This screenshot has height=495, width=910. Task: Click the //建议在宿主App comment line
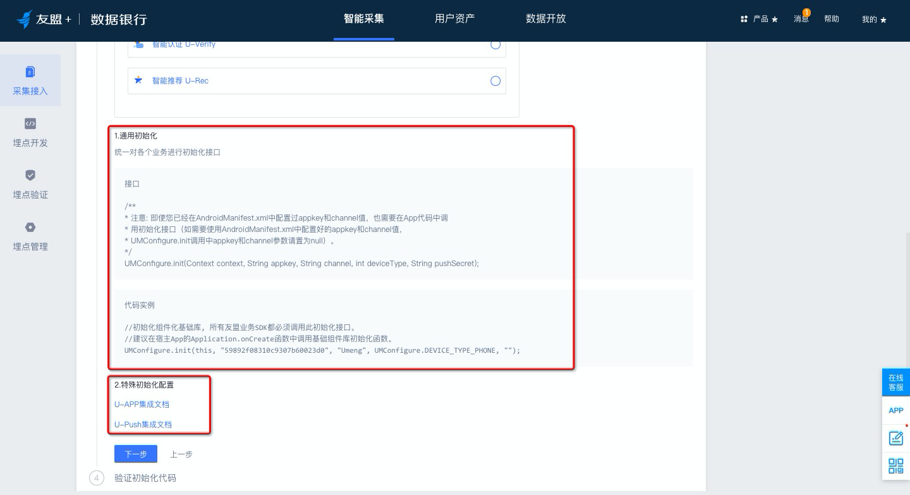(x=261, y=339)
